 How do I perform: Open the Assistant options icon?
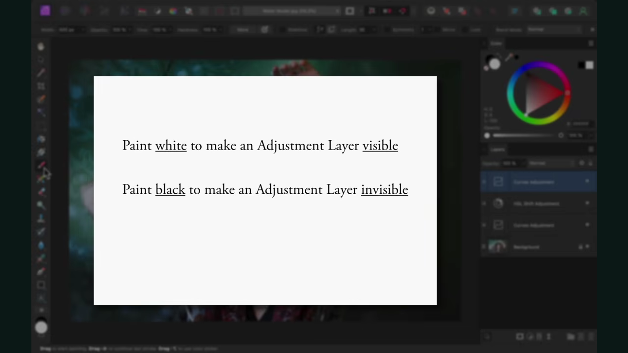(x=431, y=11)
